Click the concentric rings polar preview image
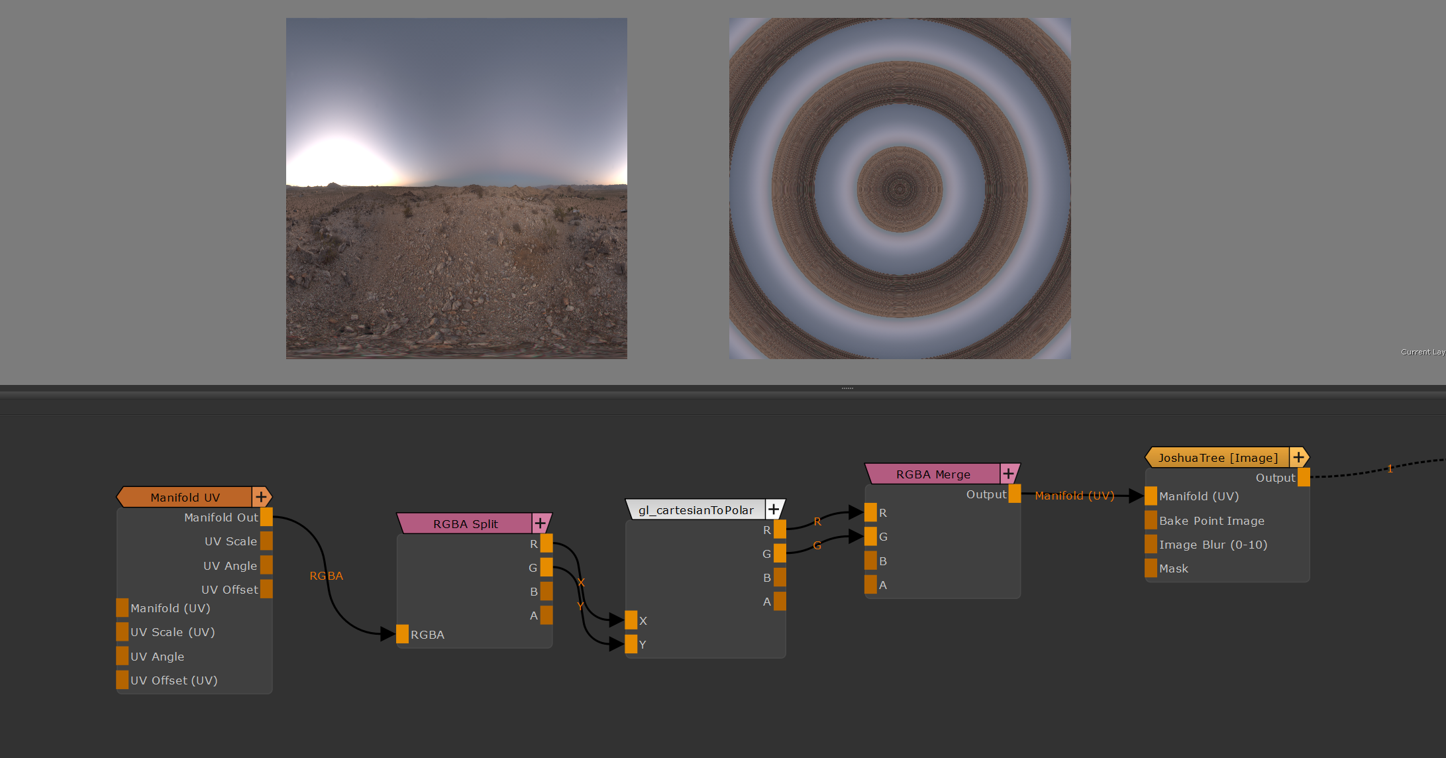1446x758 pixels. click(900, 188)
